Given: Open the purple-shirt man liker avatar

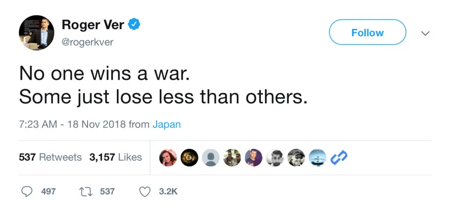Looking at the screenshot, I should click(253, 157).
